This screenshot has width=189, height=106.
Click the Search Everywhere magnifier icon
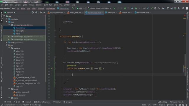click(183, 9)
